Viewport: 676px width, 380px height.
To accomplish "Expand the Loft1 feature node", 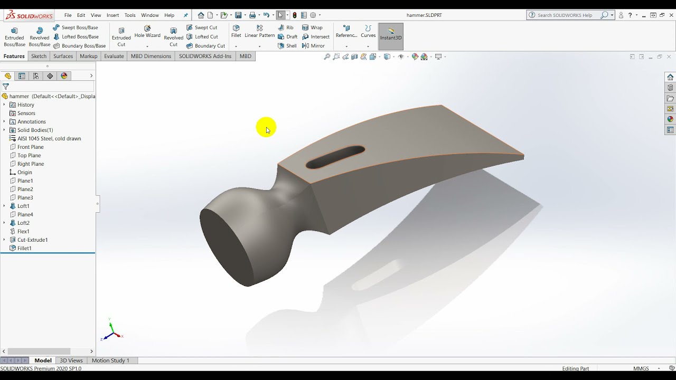I will [x=4, y=206].
